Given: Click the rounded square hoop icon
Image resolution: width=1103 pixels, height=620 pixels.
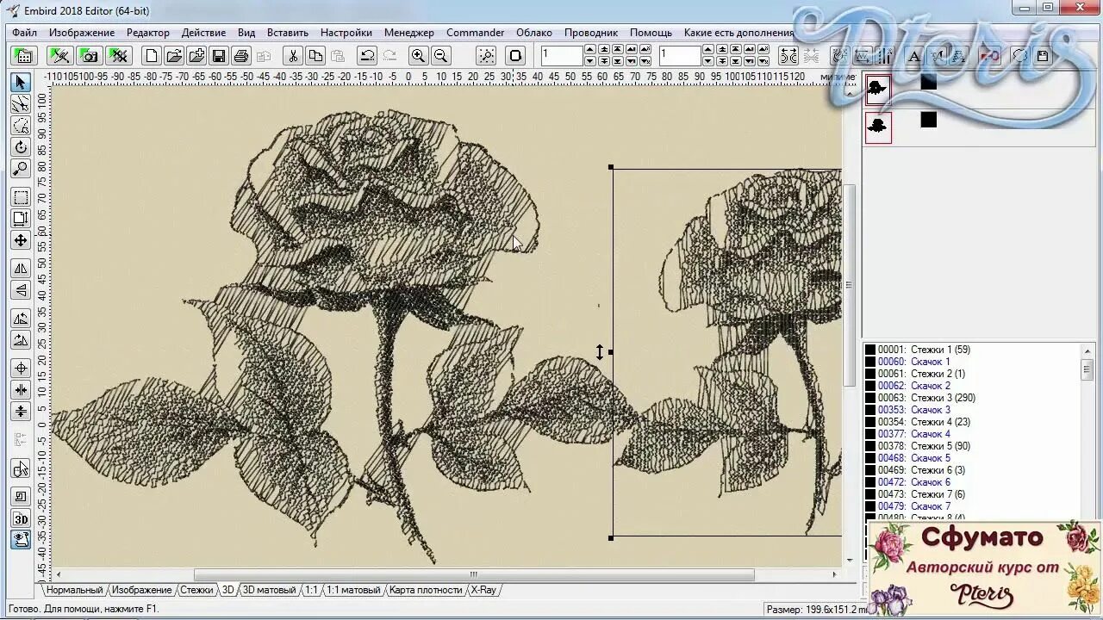Looking at the screenshot, I should (515, 56).
